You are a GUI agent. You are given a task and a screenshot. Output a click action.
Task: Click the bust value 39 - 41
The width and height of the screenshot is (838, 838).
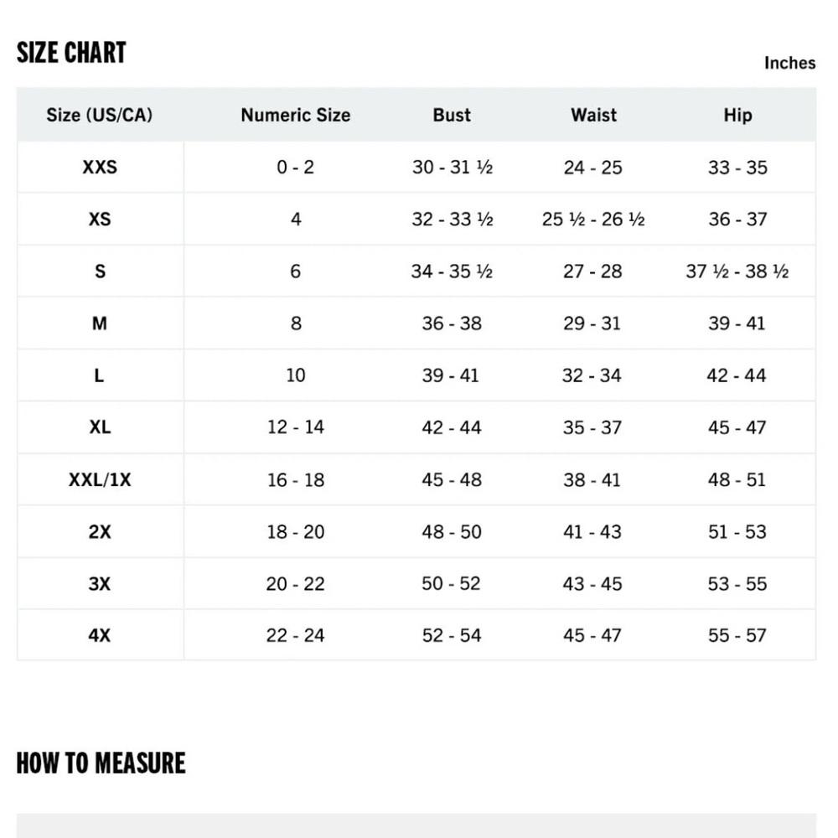[452, 375]
